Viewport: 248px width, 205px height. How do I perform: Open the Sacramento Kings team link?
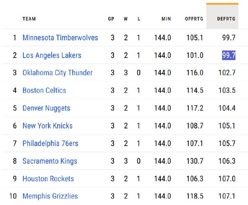pyautogui.click(x=50, y=161)
